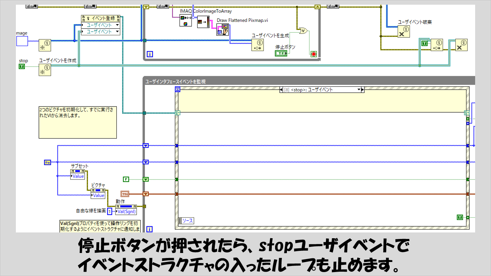Viewport: 491px width, 276px height.
Task: Select the ユーザイベントを作成 node below the stop label
Action: click(45, 70)
